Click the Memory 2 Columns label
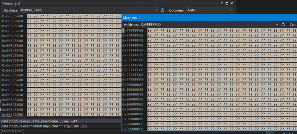 point(177,10)
